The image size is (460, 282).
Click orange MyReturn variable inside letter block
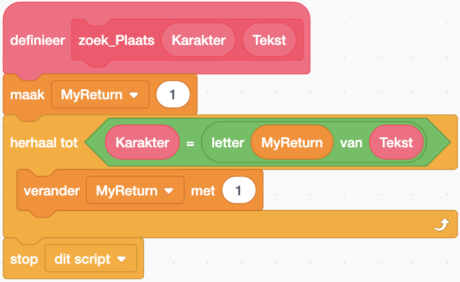292,142
